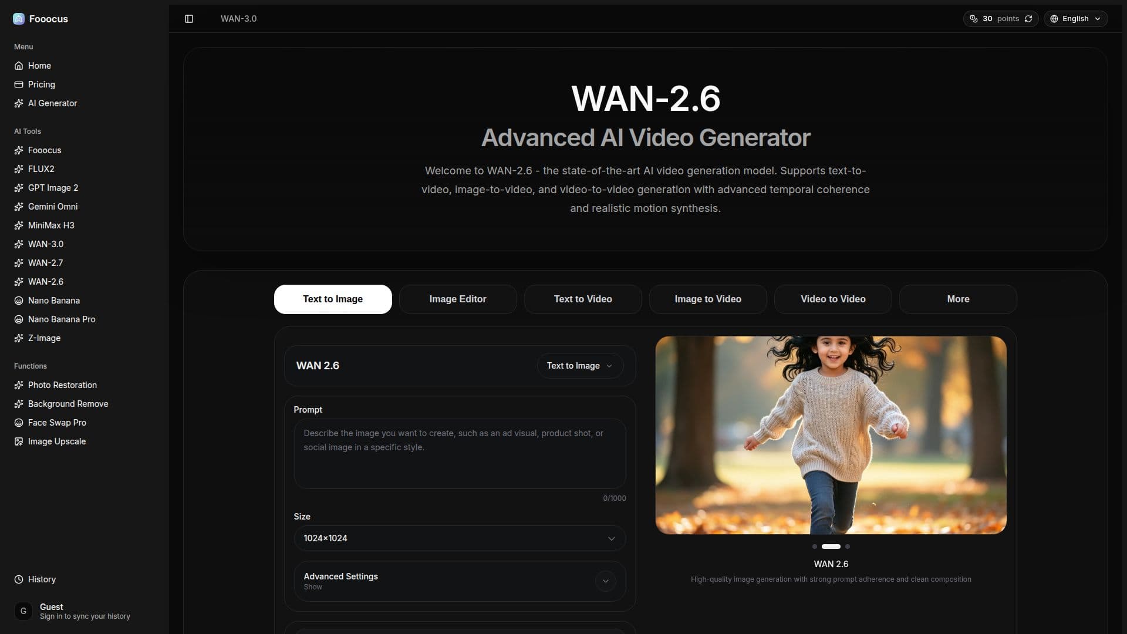Click the Photo Restoration sparkle icon

point(19,385)
